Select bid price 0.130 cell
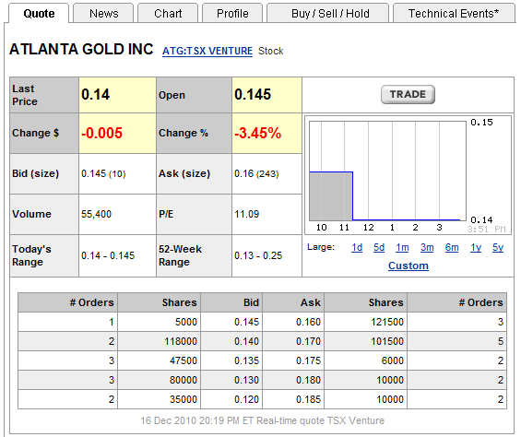521x437 pixels. coord(231,380)
